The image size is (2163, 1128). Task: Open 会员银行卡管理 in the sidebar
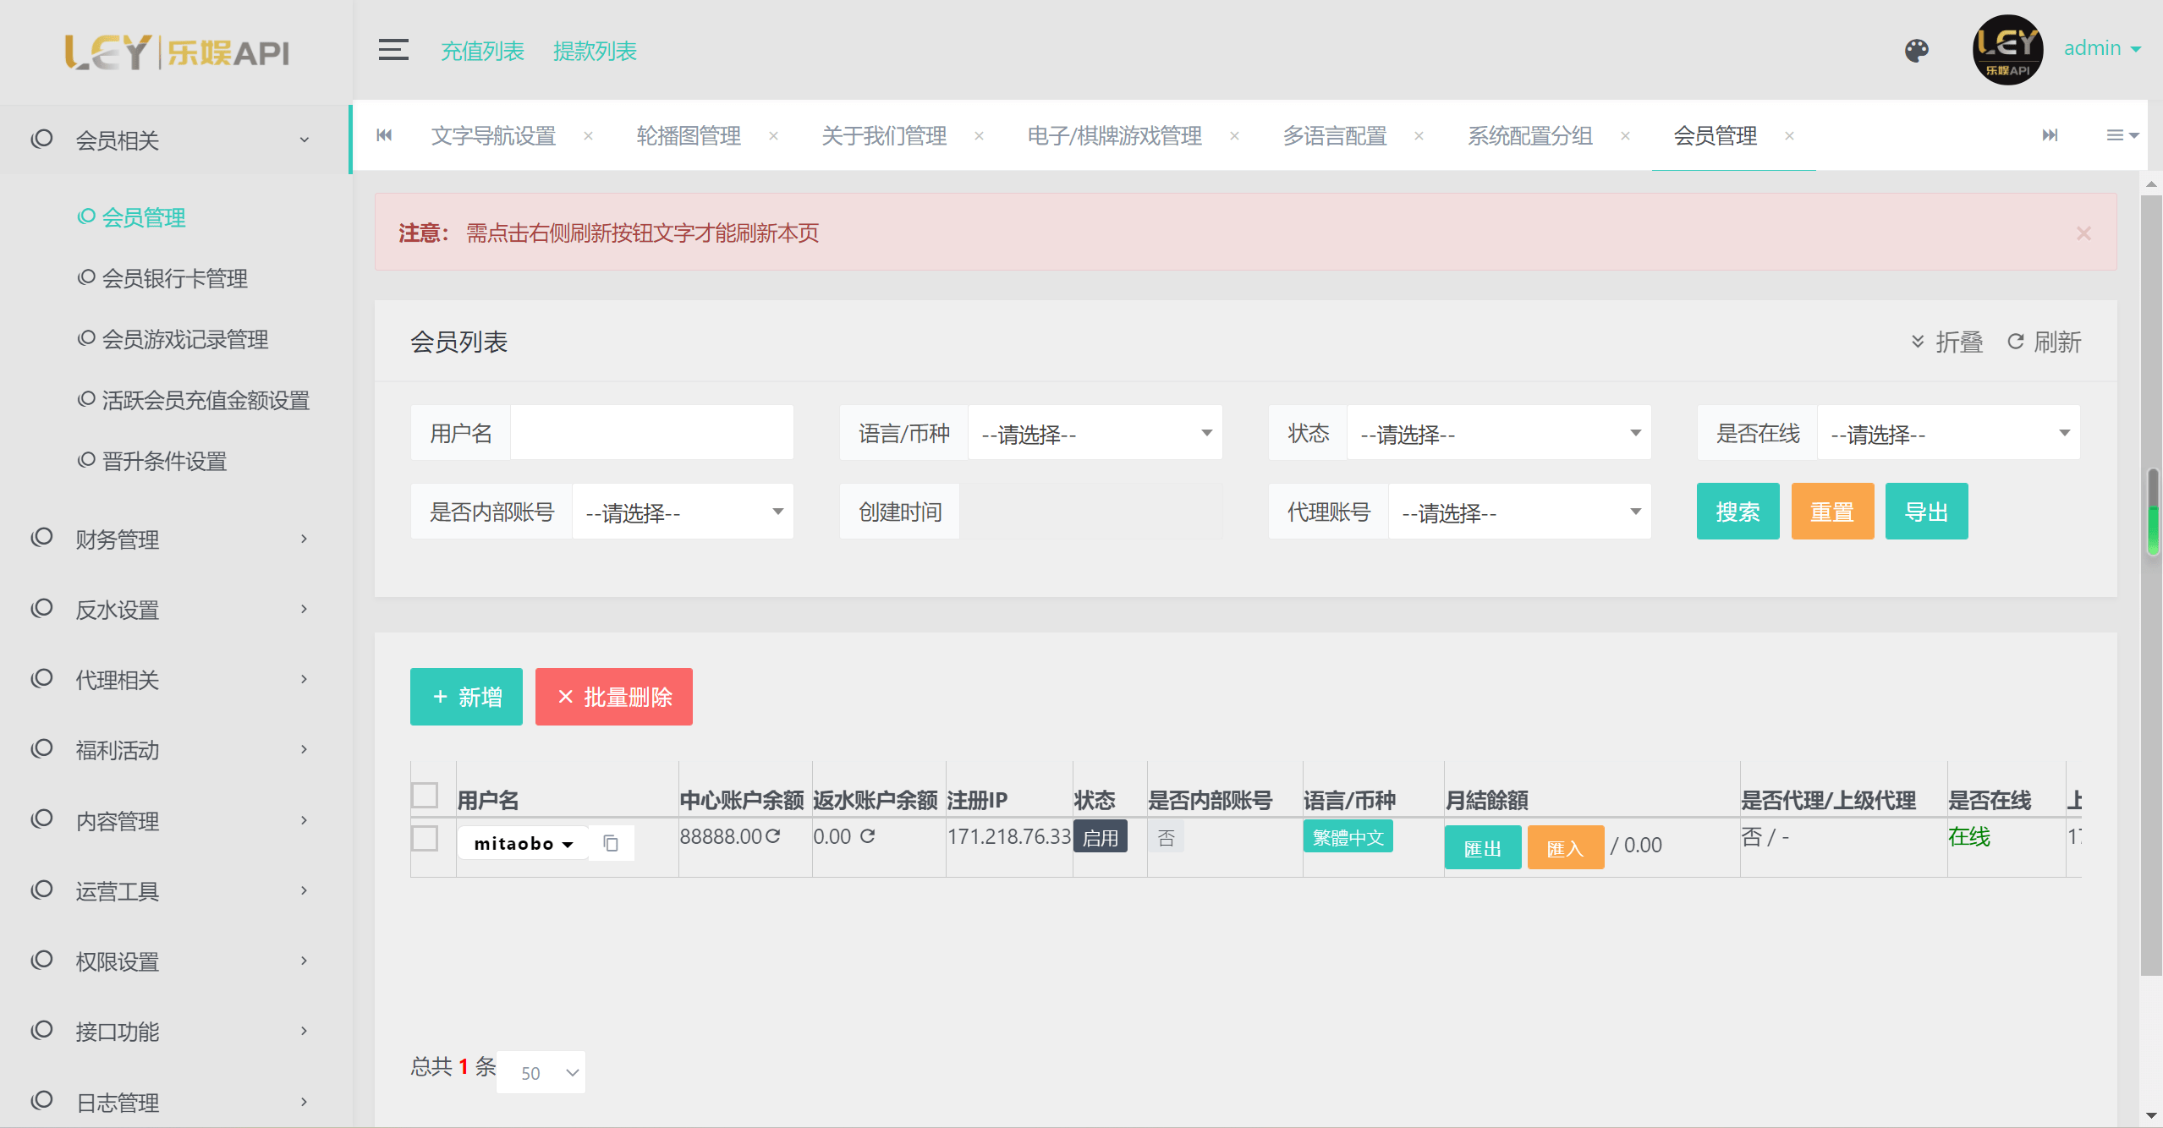tap(174, 278)
